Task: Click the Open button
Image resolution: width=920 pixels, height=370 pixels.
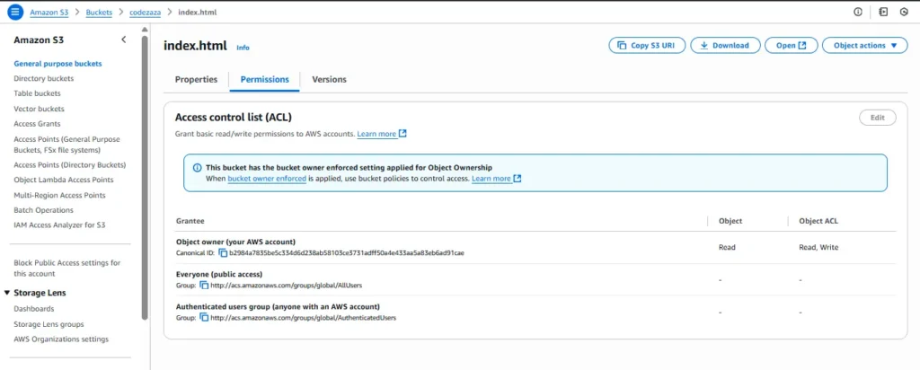Action: [792, 45]
